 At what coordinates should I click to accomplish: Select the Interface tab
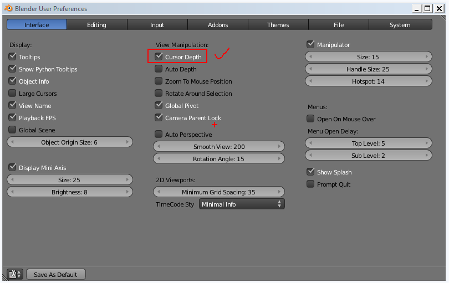click(x=37, y=25)
